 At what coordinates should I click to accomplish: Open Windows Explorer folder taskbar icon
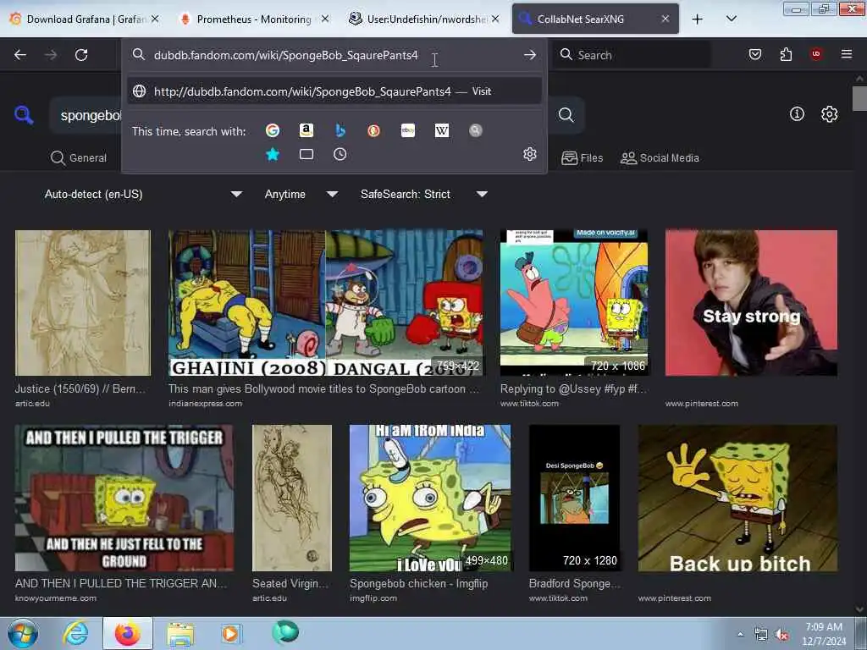pos(180,633)
